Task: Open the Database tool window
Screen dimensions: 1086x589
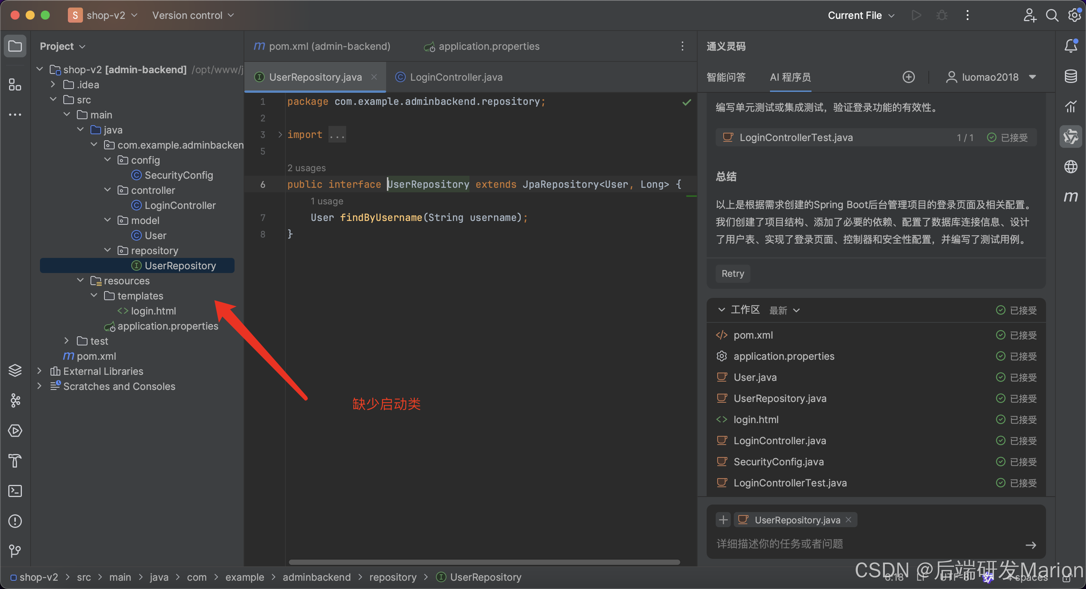Action: pyautogui.click(x=1071, y=76)
